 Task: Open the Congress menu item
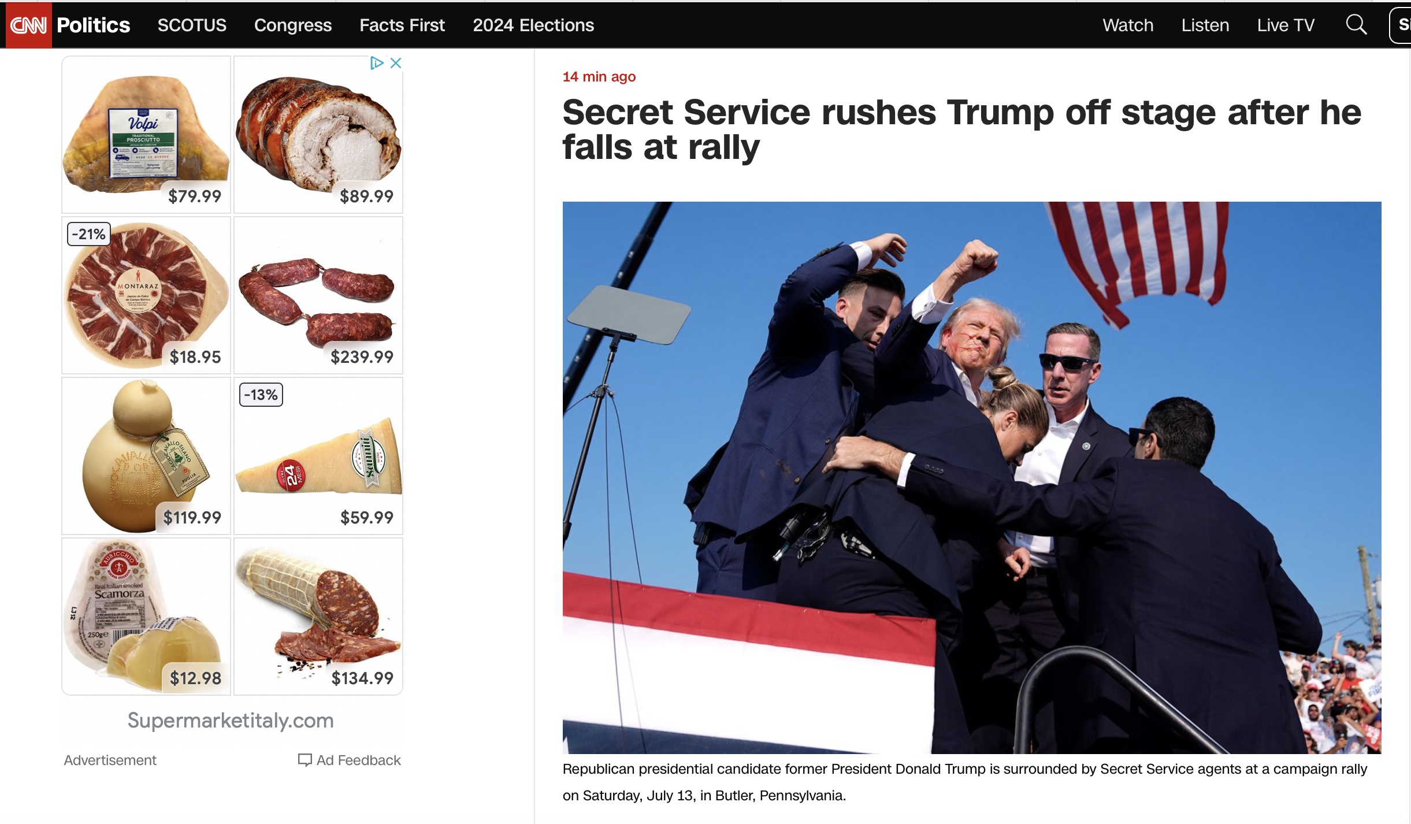click(x=293, y=25)
